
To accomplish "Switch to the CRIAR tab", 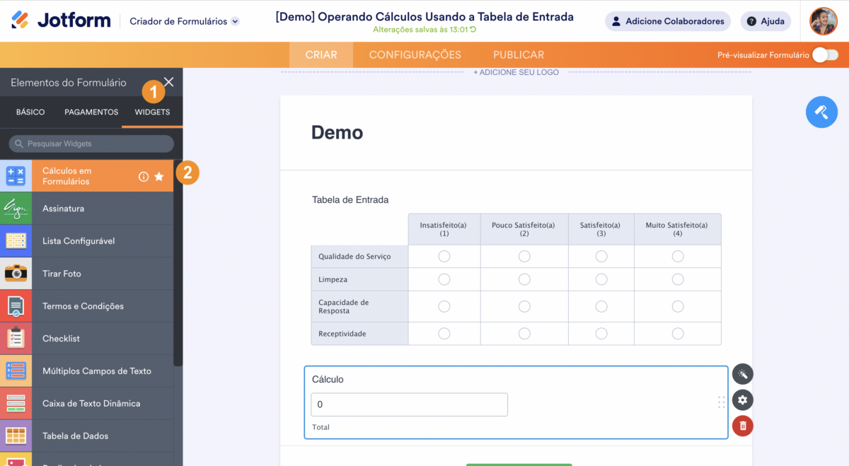I will pos(321,54).
